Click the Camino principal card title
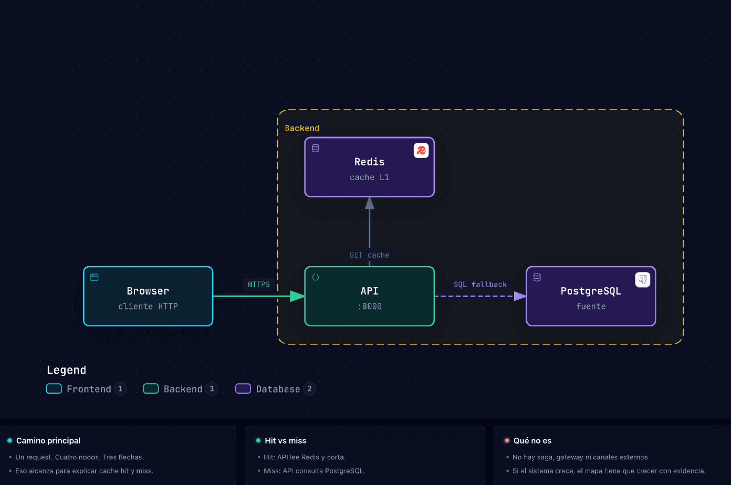 pos(48,441)
